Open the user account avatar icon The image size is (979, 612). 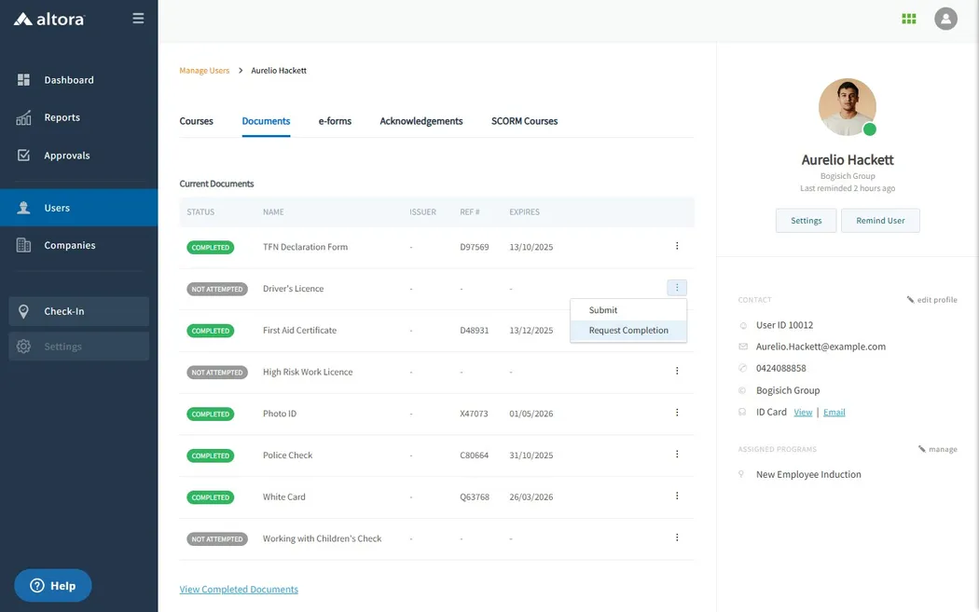pos(945,19)
